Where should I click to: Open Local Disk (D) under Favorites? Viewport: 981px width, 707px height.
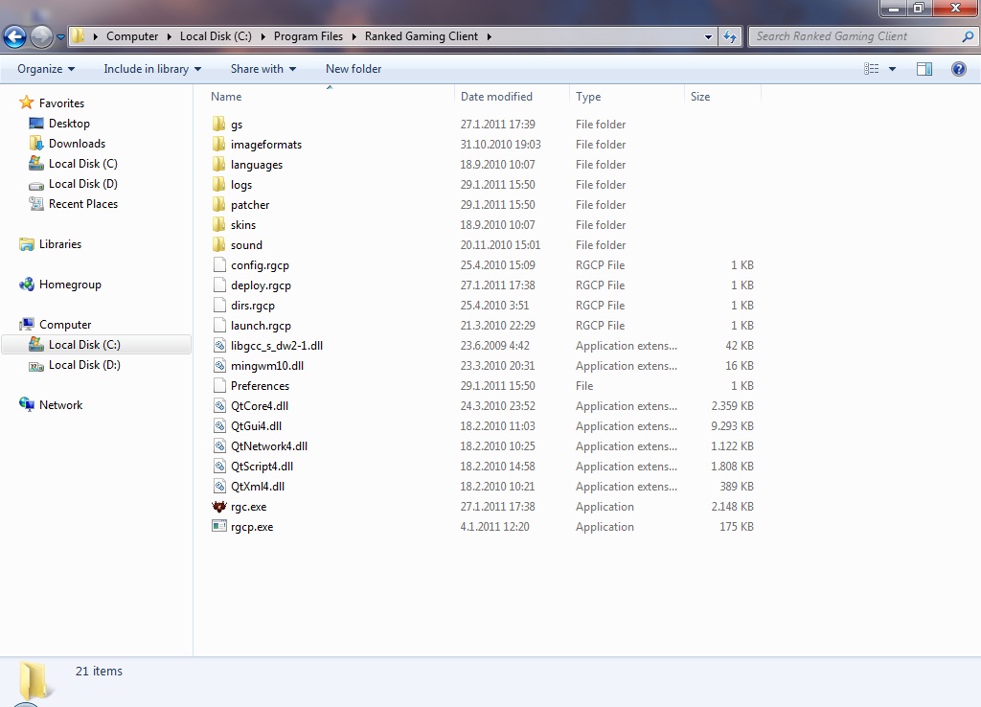[x=82, y=183]
